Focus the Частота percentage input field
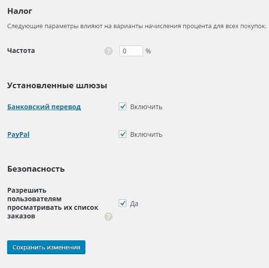 pyautogui.click(x=131, y=51)
